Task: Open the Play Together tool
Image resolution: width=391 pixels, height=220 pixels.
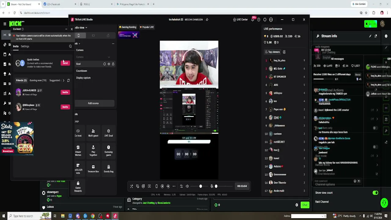Action: pos(93,151)
